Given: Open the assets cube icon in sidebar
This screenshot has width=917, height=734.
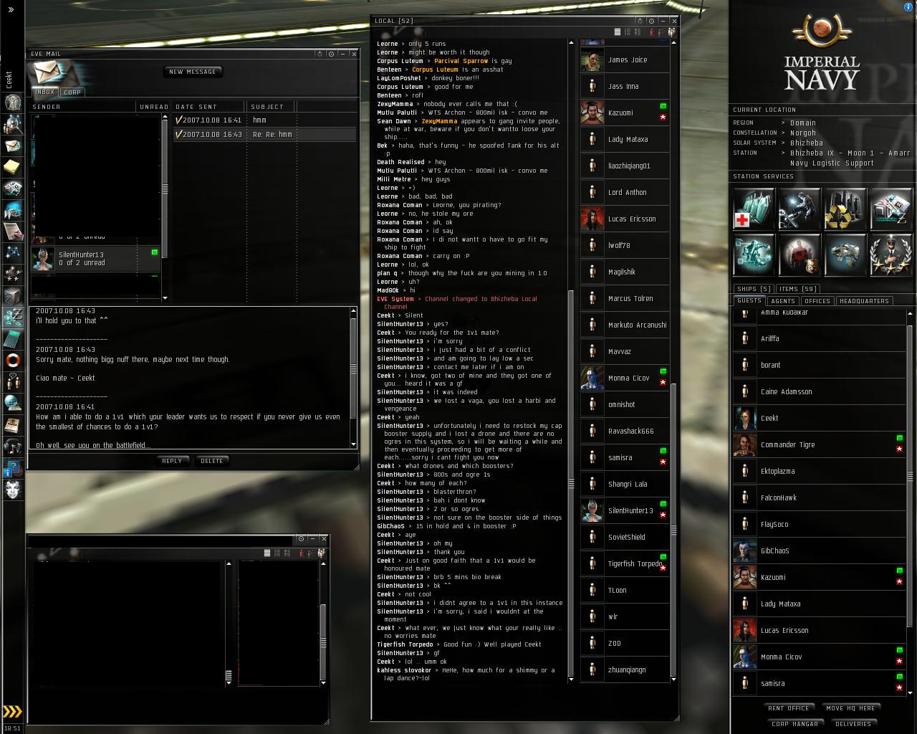Looking at the screenshot, I should 13,295.
